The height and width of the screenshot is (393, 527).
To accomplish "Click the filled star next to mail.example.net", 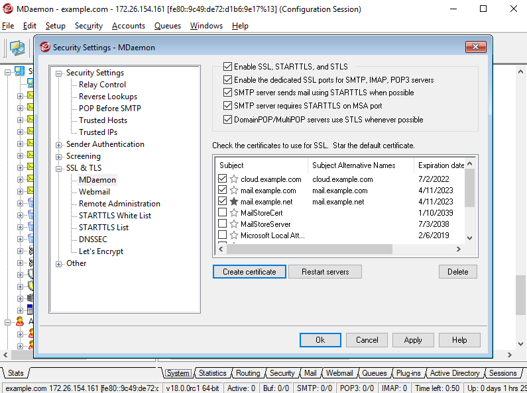I will coord(233,202).
